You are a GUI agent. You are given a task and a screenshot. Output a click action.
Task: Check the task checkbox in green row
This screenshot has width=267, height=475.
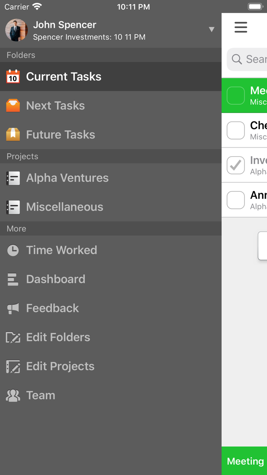point(236,95)
